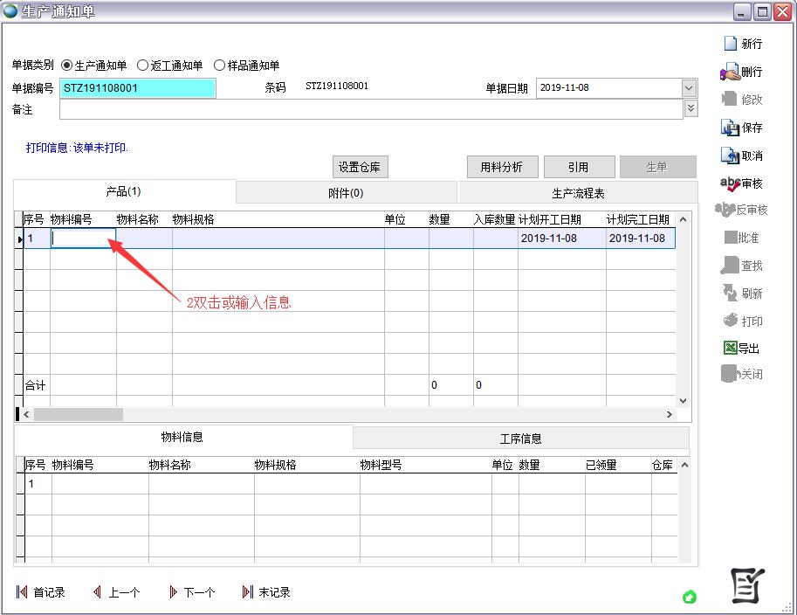The height and width of the screenshot is (615, 797).
Task: Click the 用料分析 button
Action: point(502,167)
